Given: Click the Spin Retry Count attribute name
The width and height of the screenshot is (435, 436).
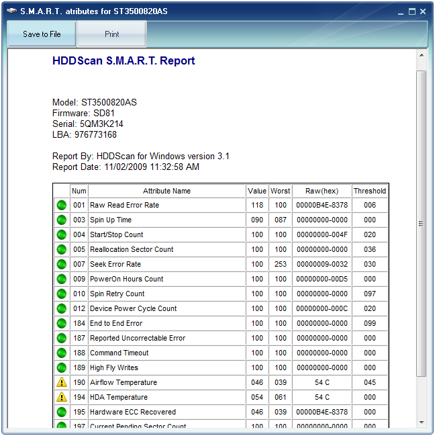Looking at the screenshot, I should [x=117, y=294].
